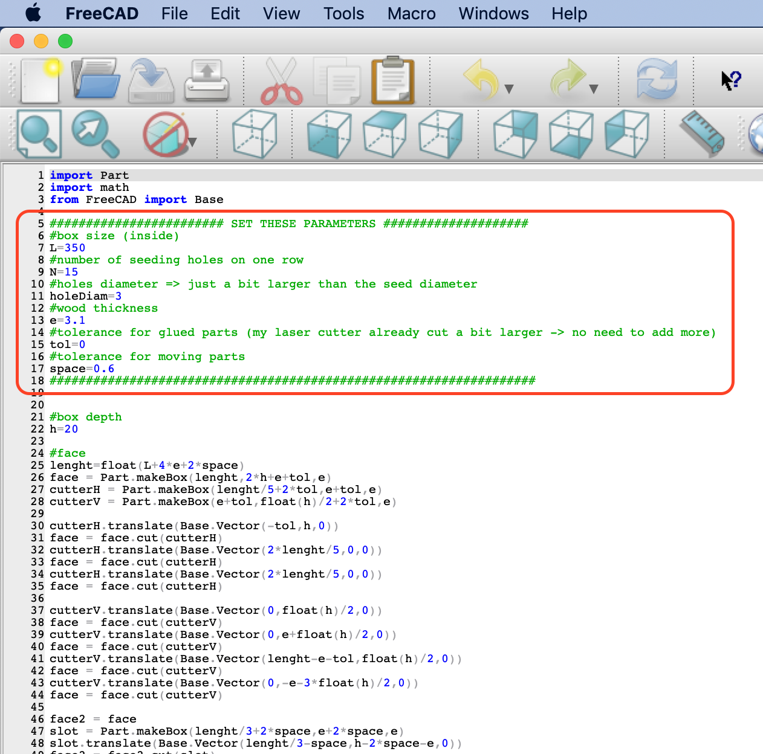
Task: Click the '#face' comment line
Action: coord(67,453)
